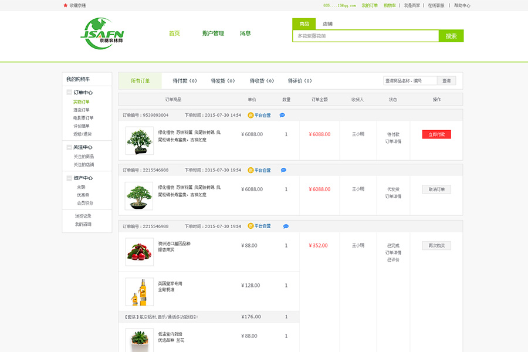Click the 【套装】 bundle row text
528x352 pixels.
coord(161,317)
